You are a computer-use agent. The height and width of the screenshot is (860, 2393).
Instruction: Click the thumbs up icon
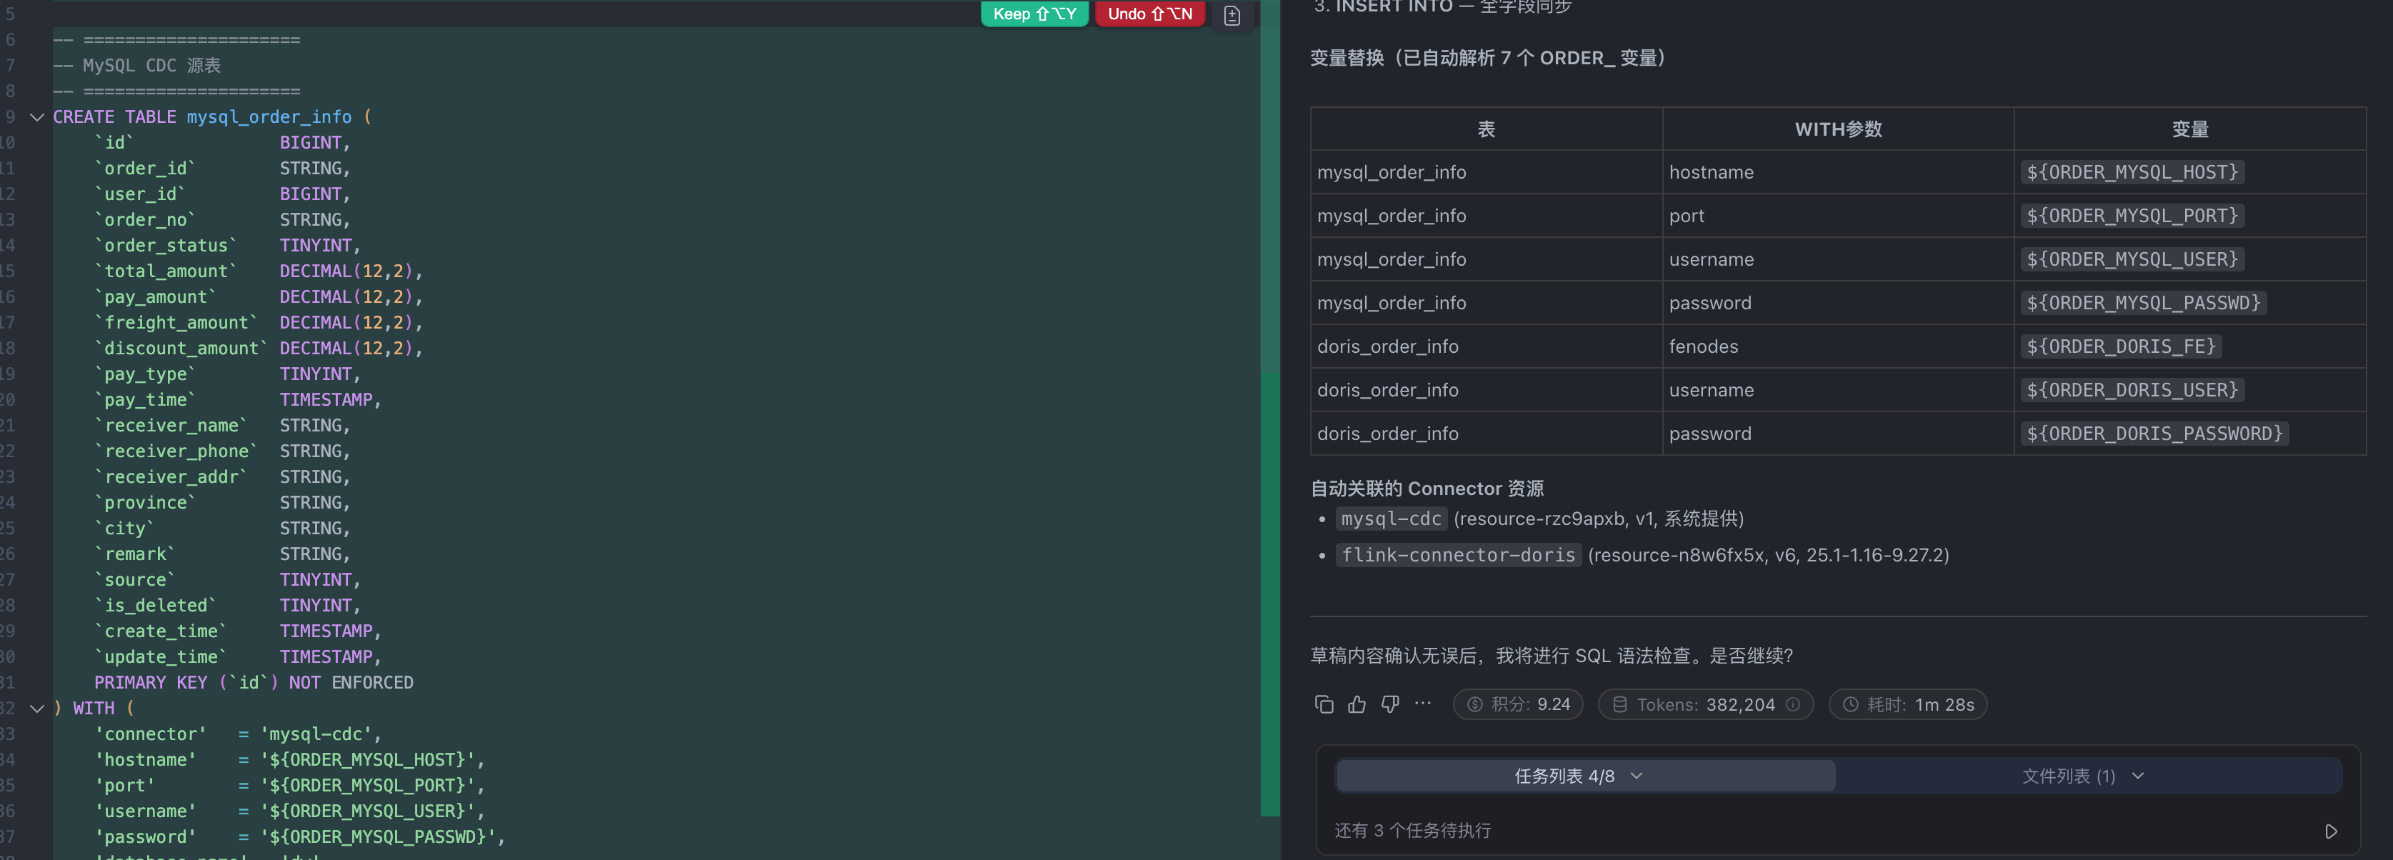(x=1357, y=704)
